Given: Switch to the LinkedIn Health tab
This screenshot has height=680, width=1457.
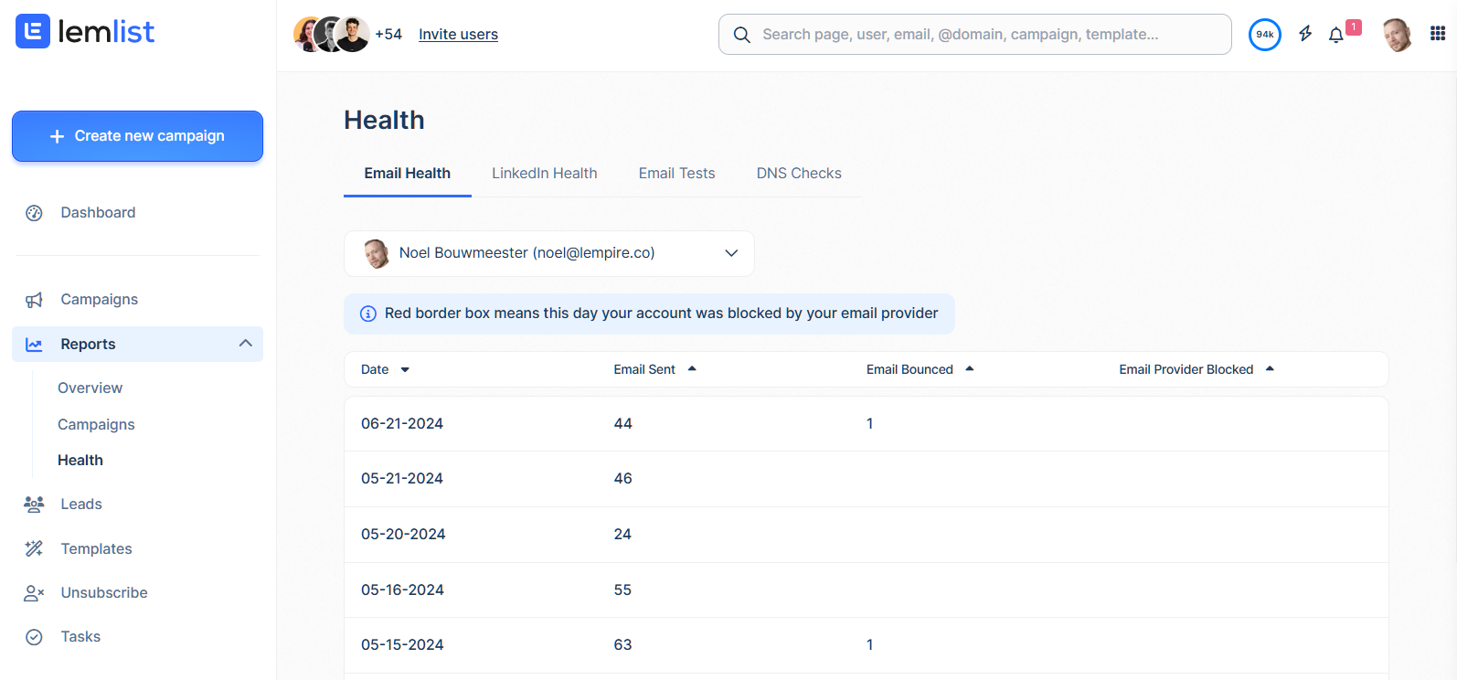Looking at the screenshot, I should [x=544, y=174].
